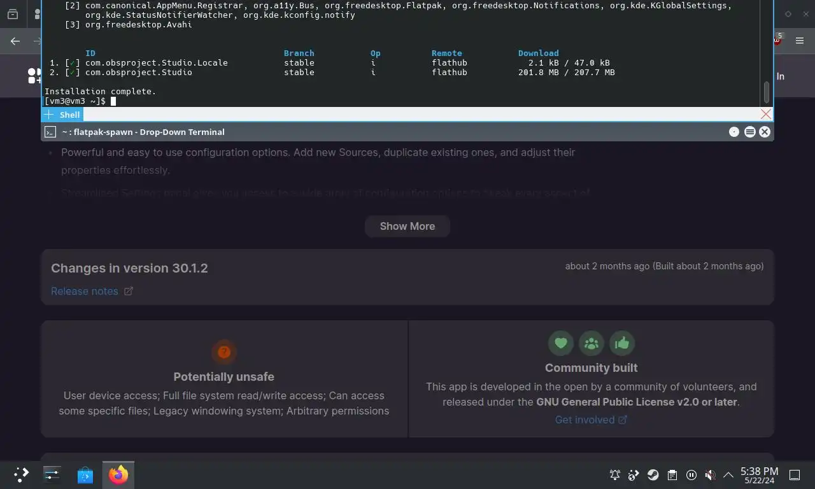Click 'Installation complete.' line in terminal
The image size is (815, 489).
100,92
